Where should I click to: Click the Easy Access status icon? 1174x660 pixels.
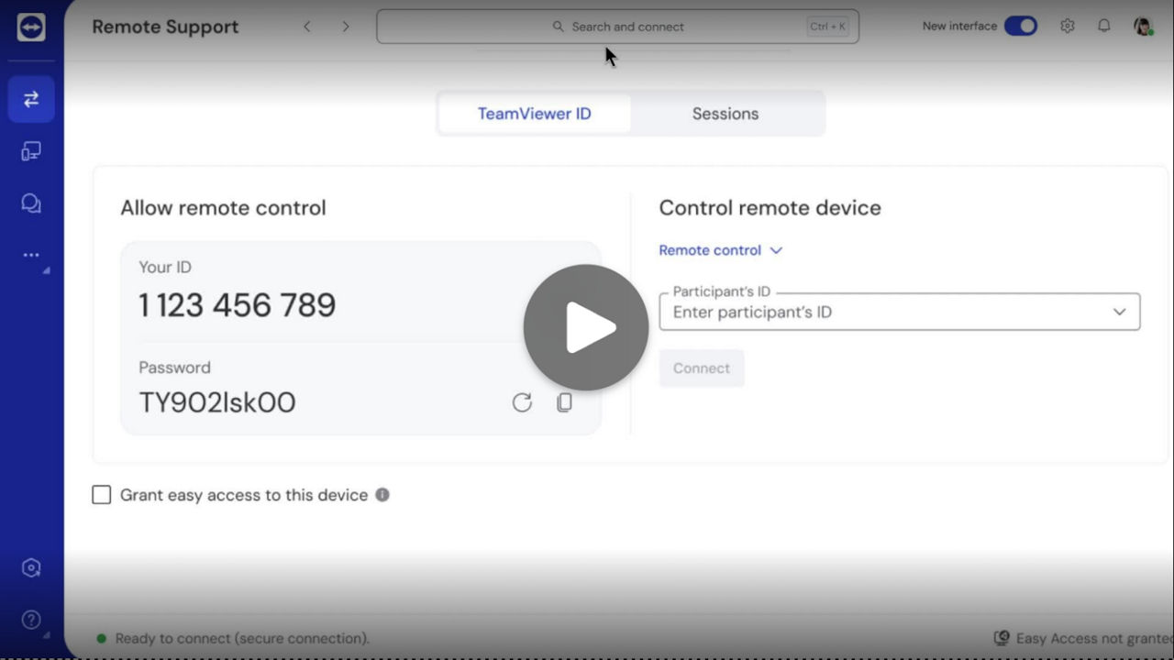[x=1002, y=638]
